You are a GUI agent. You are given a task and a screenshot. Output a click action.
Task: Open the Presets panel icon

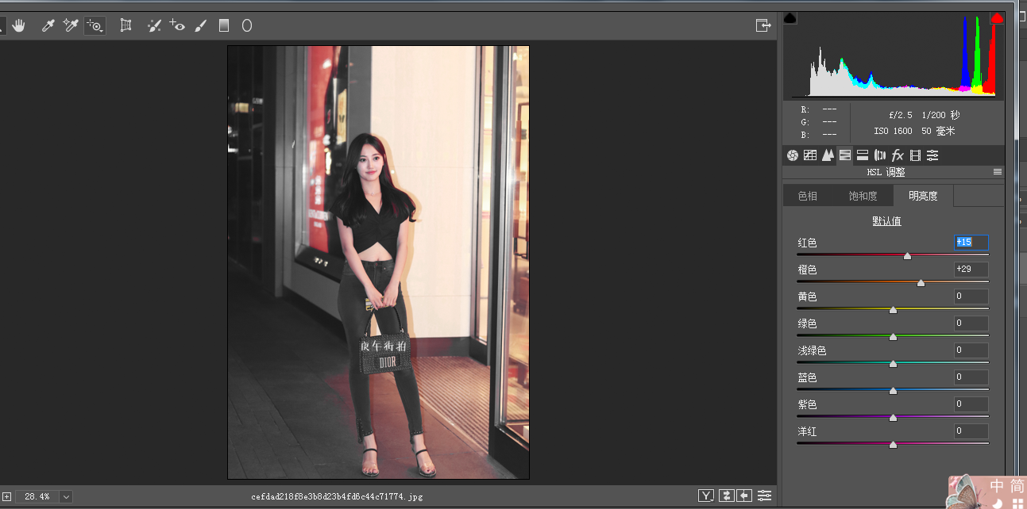click(932, 155)
